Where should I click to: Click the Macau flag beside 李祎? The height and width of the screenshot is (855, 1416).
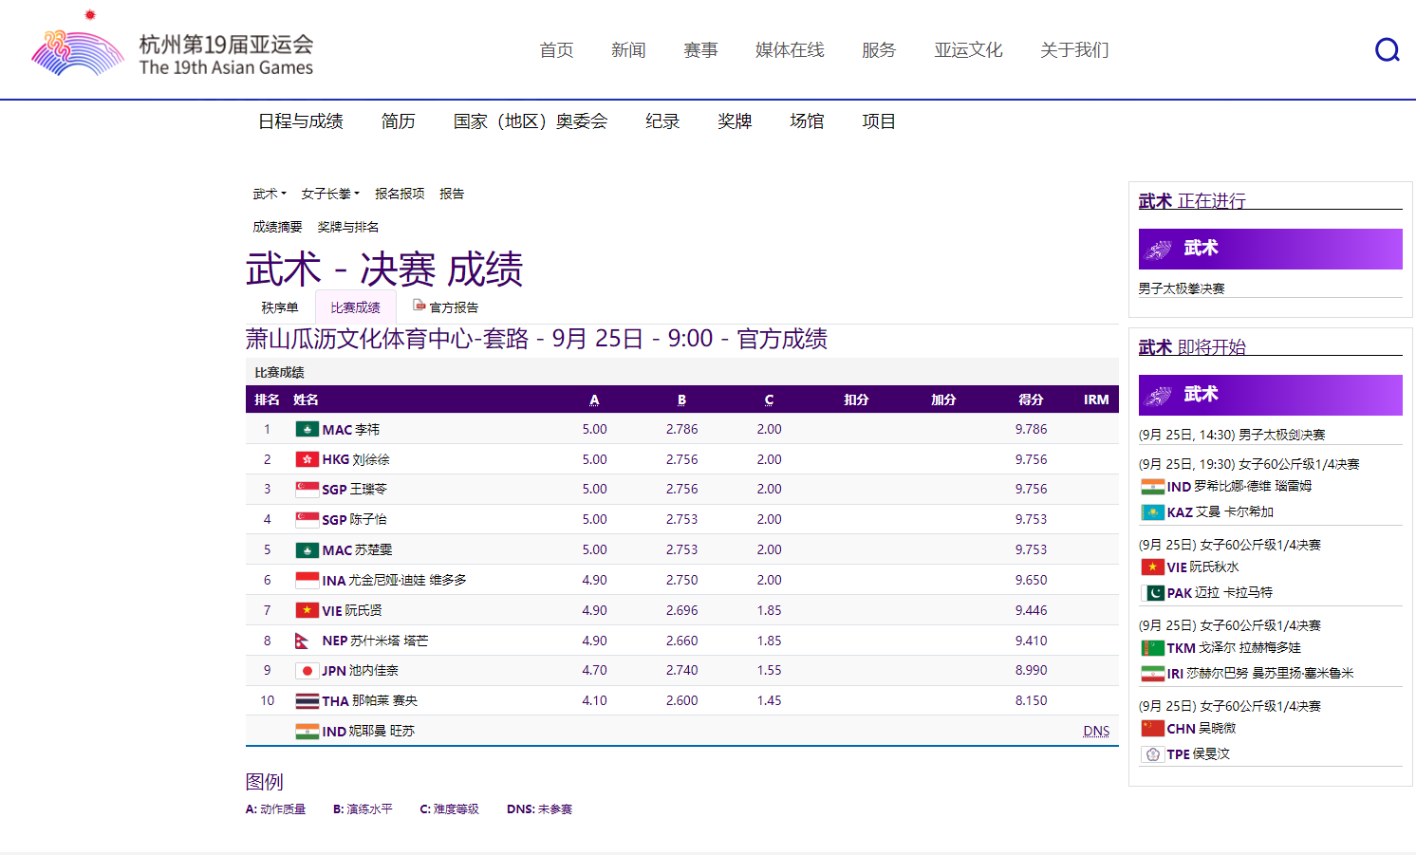(x=307, y=429)
